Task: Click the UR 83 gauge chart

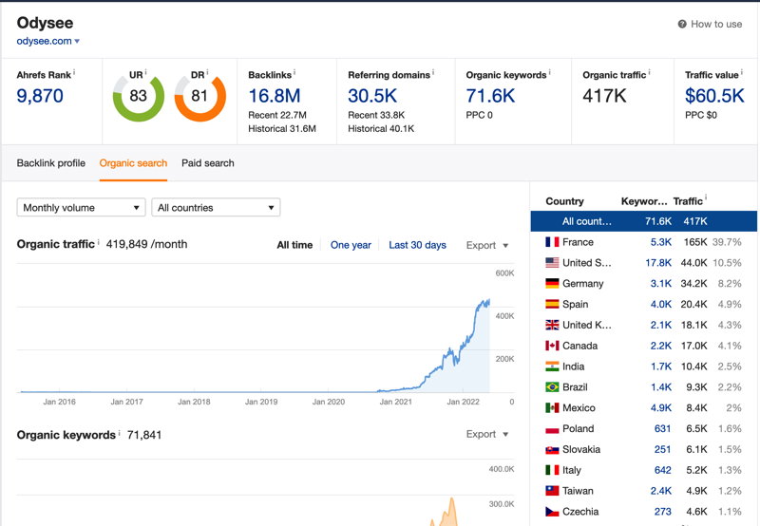Action: (138, 96)
